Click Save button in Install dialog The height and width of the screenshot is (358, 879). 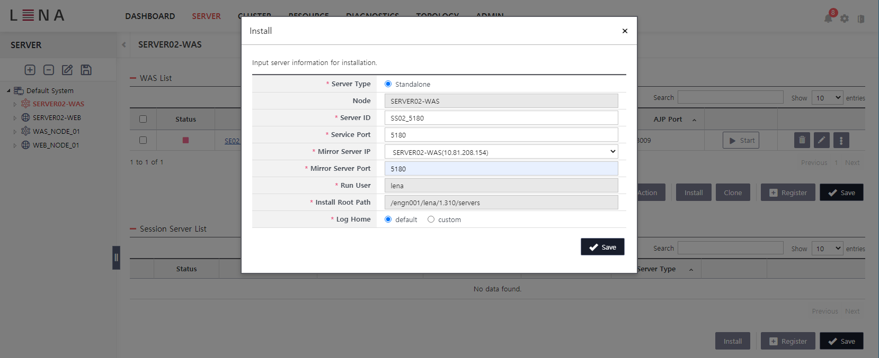[602, 247]
